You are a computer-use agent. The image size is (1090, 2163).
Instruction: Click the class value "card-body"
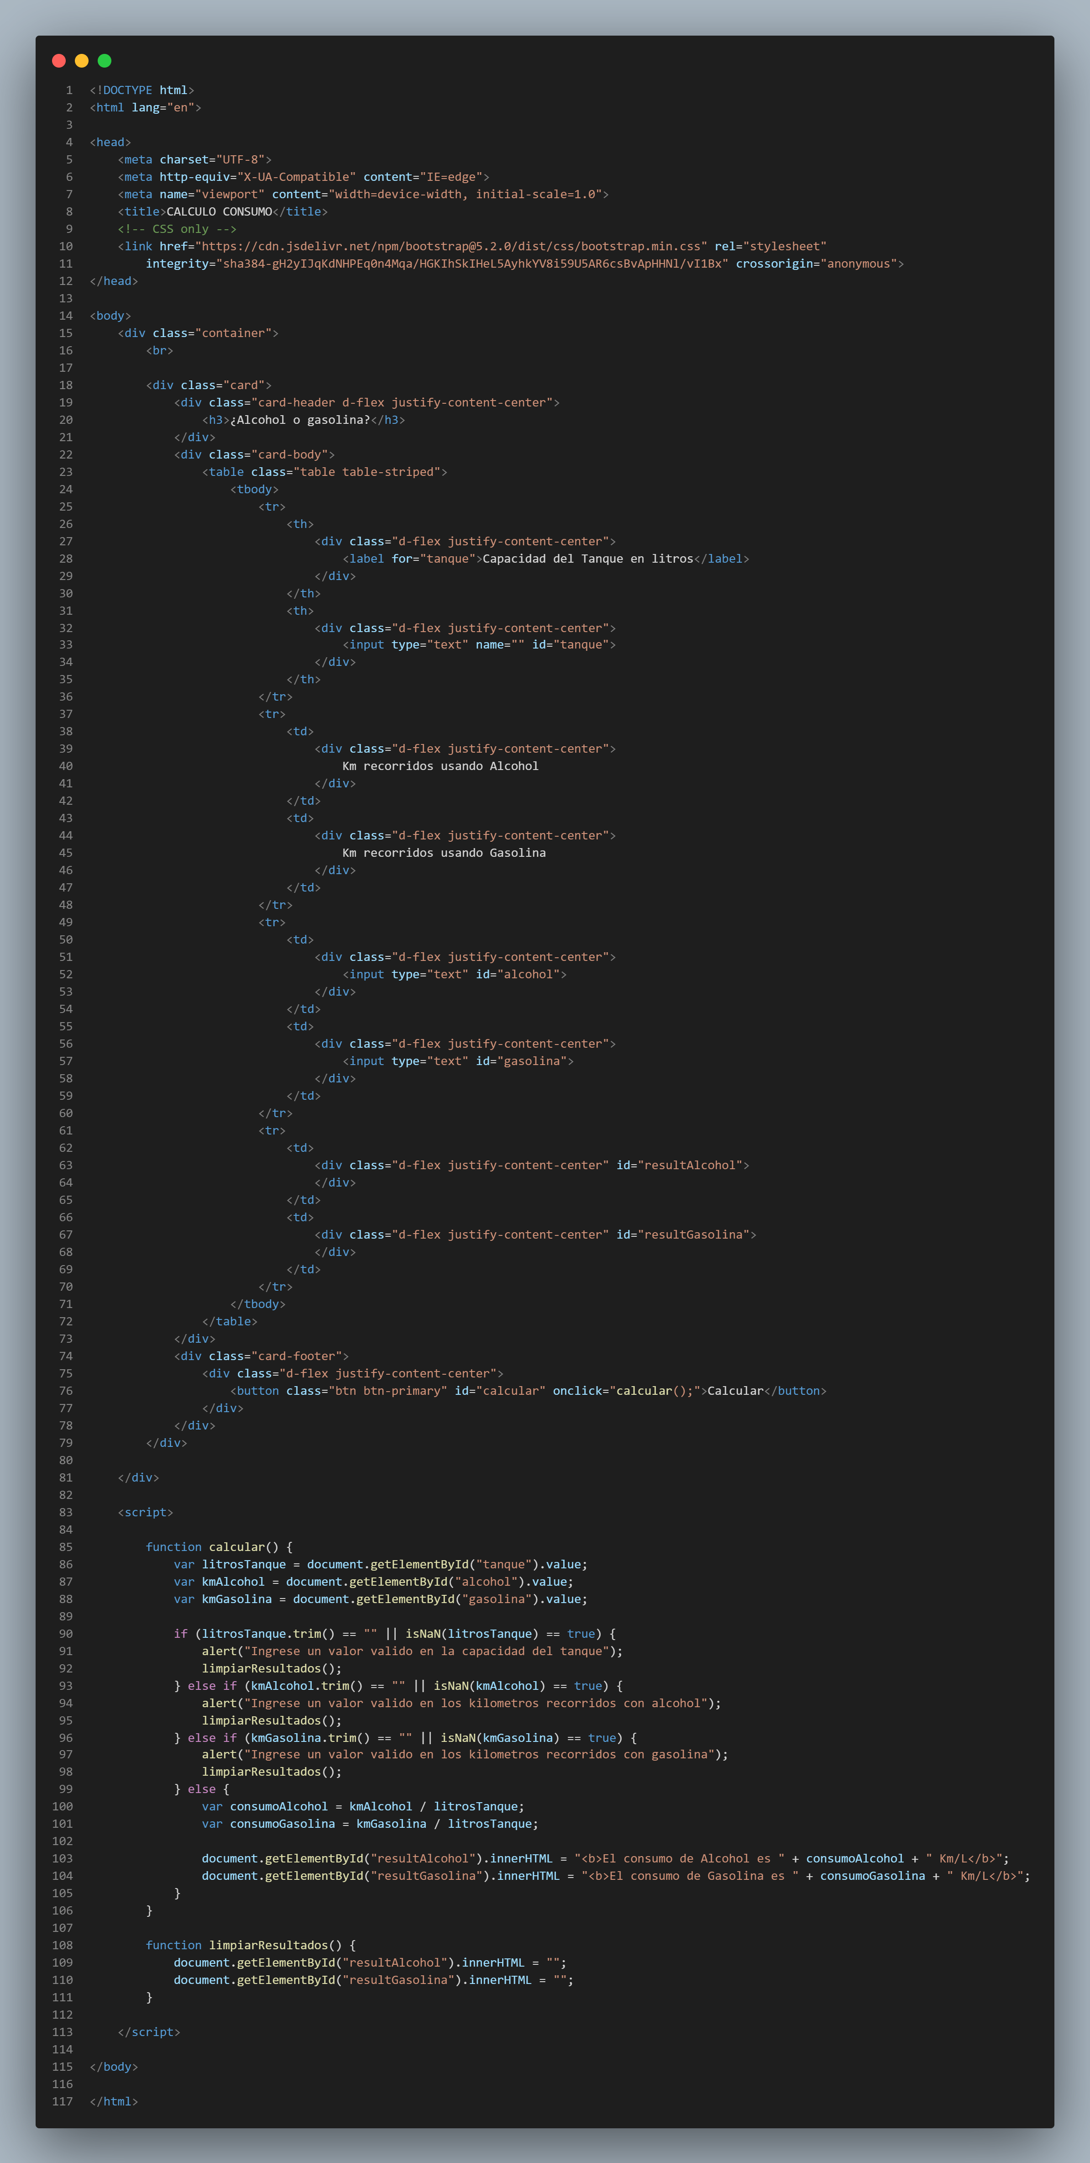pyautogui.click(x=289, y=454)
